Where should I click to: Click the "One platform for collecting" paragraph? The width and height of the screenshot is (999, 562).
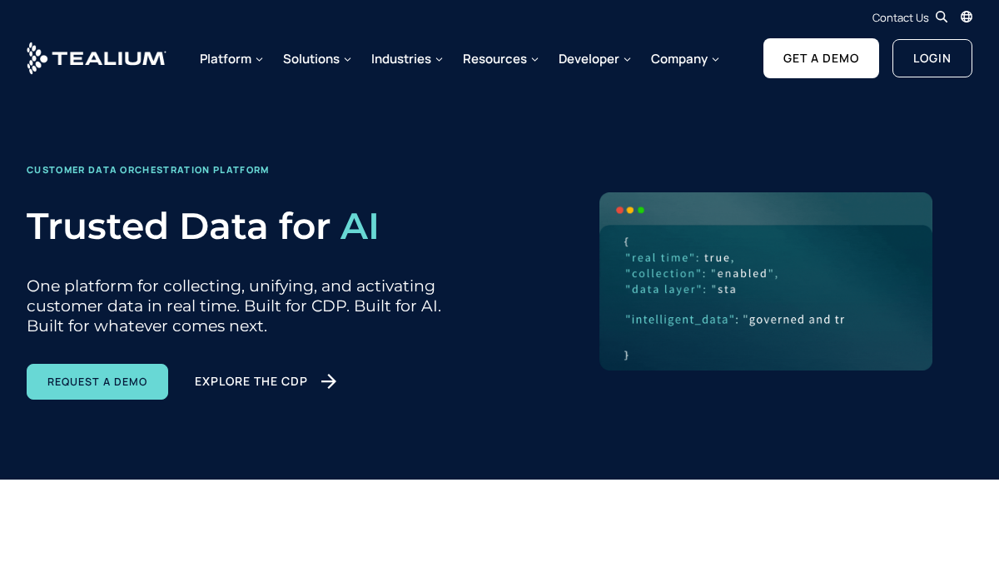pos(234,306)
